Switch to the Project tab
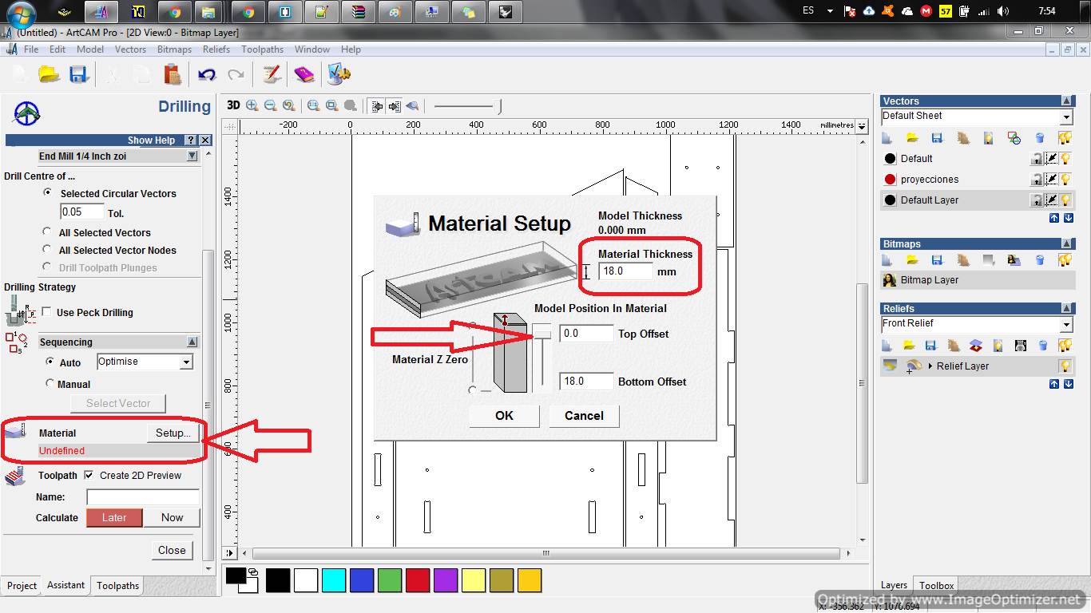 (22, 586)
